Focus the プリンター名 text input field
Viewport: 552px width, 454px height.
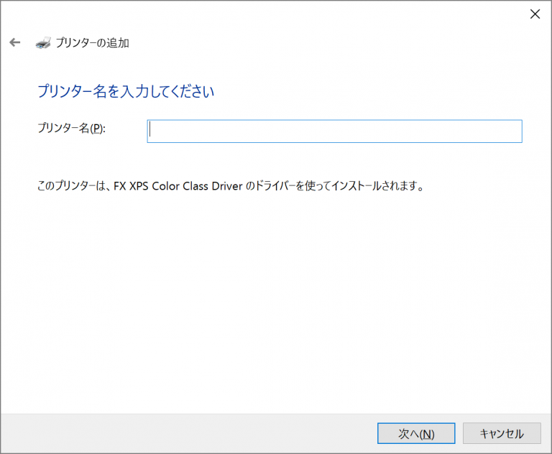[334, 131]
